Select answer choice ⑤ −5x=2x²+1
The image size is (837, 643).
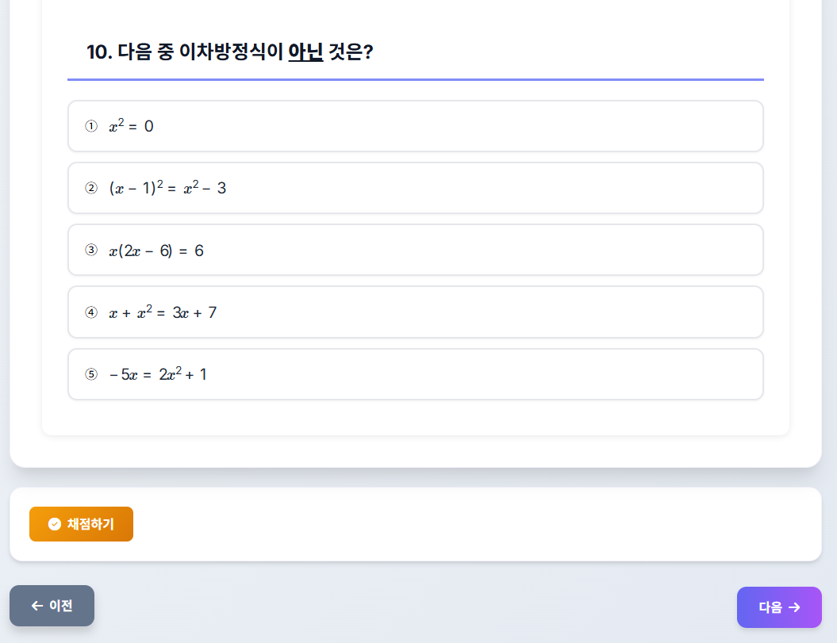tap(416, 373)
